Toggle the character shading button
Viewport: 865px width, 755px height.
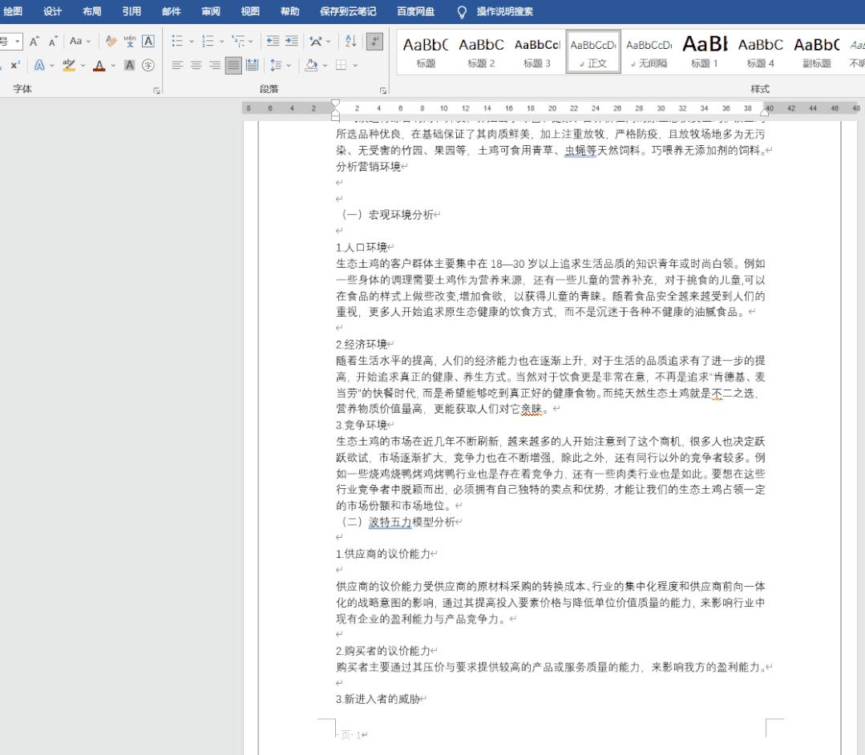[x=128, y=66]
